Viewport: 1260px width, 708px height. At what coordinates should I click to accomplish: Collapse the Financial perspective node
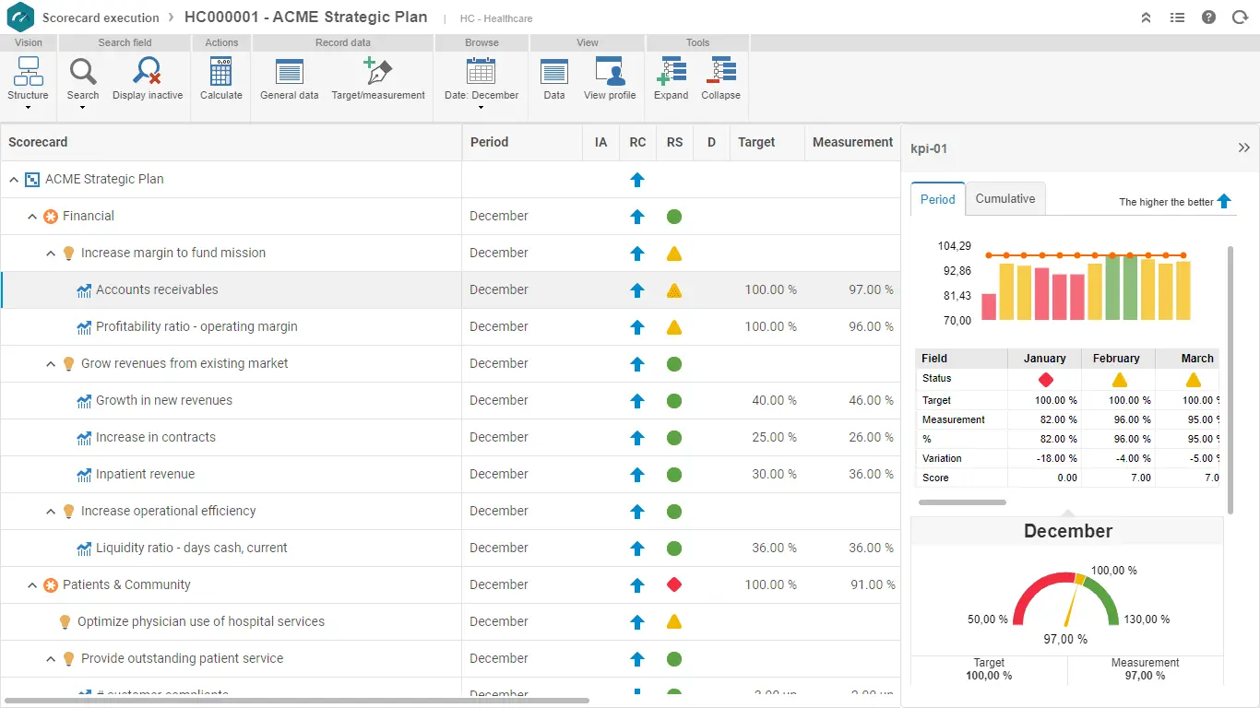tap(32, 217)
